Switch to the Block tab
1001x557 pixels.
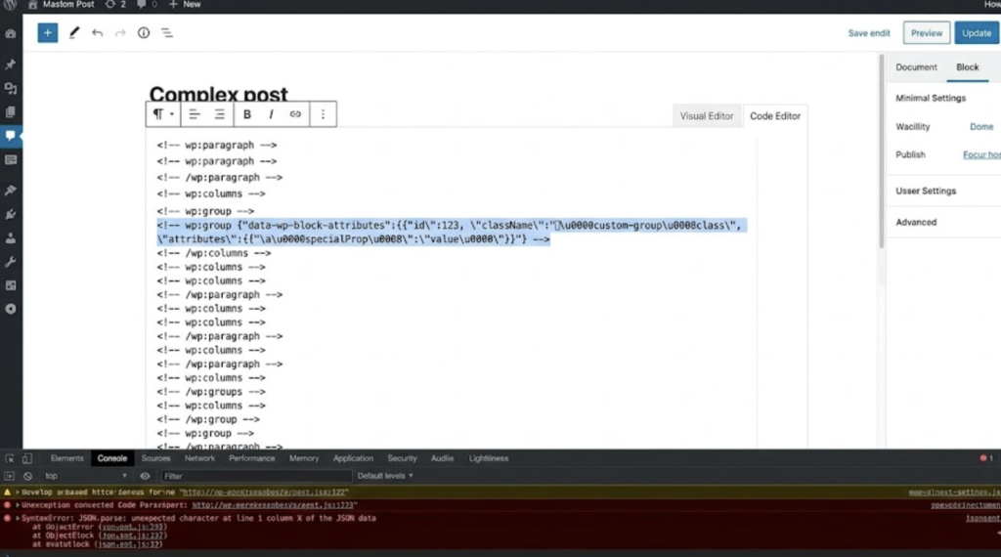[x=967, y=67]
